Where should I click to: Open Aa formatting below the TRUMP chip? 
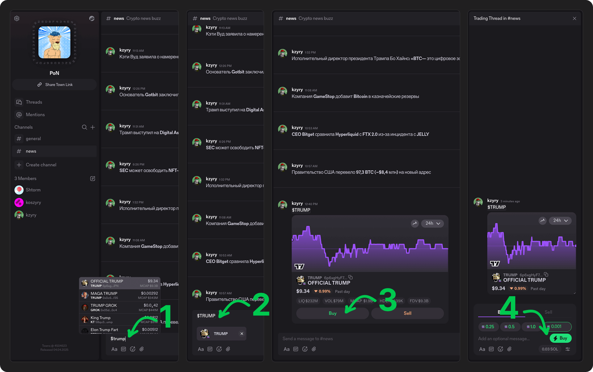(201, 349)
